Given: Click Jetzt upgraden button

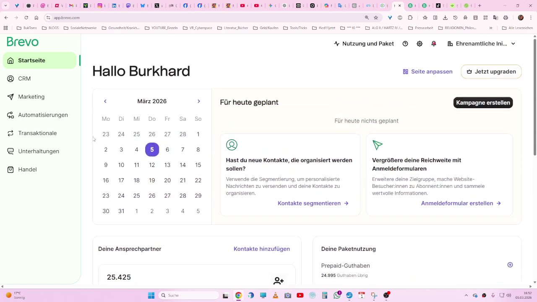Looking at the screenshot, I should [x=491, y=72].
